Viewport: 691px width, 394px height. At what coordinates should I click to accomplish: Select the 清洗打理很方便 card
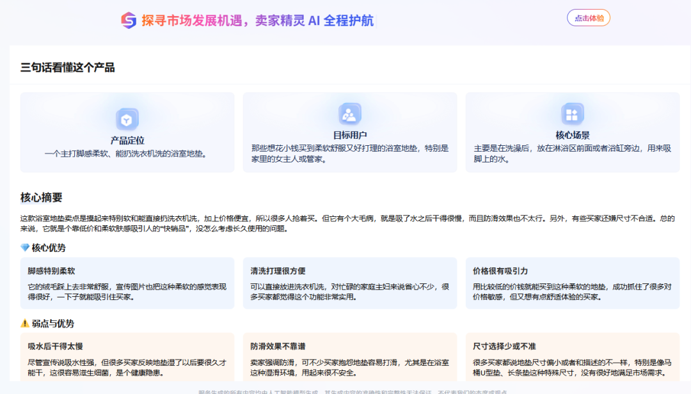pyautogui.click(x=349, y=280)
